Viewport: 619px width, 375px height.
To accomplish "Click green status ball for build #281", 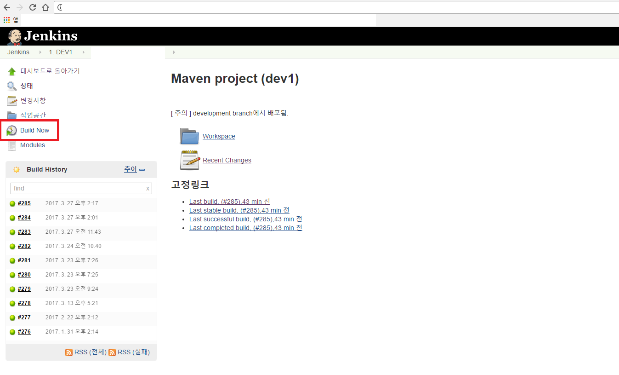I will [13, 261].
